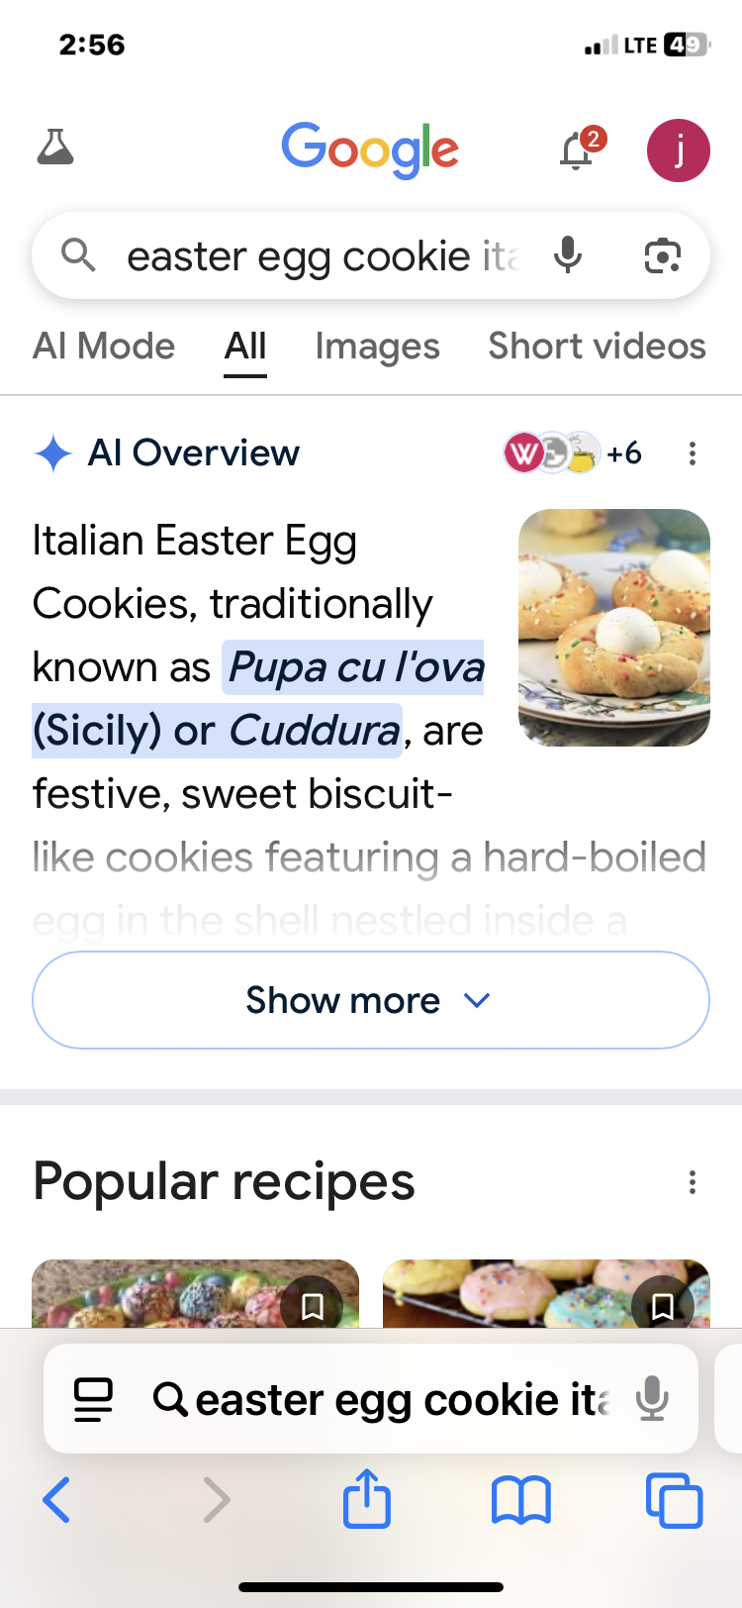Go back with Safari back arrow

56,1499
